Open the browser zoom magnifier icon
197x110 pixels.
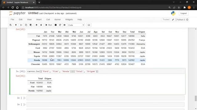[170, 7]
